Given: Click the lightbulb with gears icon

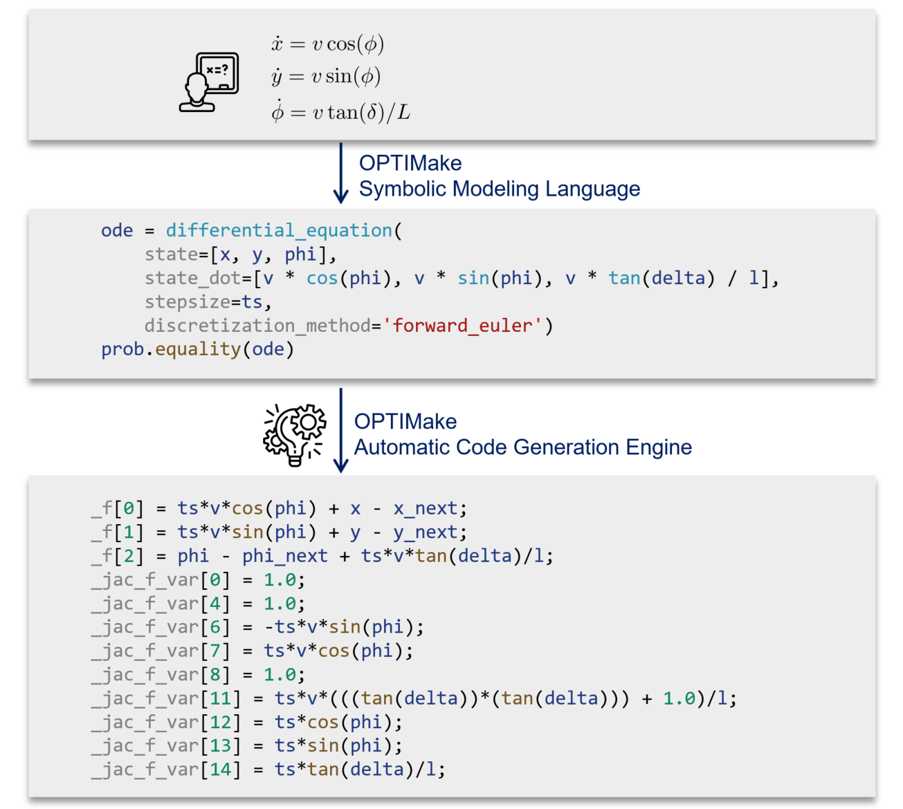Looking at the screenshot, I should point(294,435).
